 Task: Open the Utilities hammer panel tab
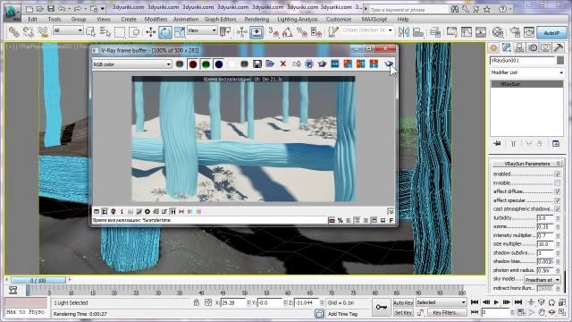[559, 47]
